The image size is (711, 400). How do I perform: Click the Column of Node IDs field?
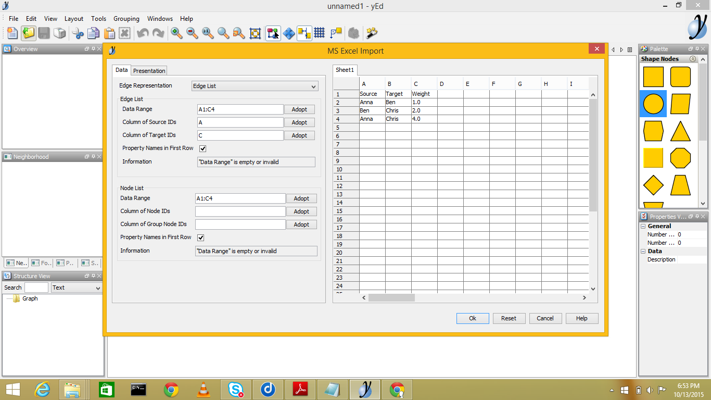click(240, 211)
